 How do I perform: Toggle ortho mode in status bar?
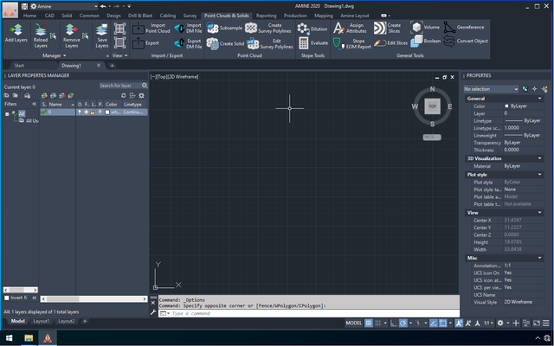point(394,323)
